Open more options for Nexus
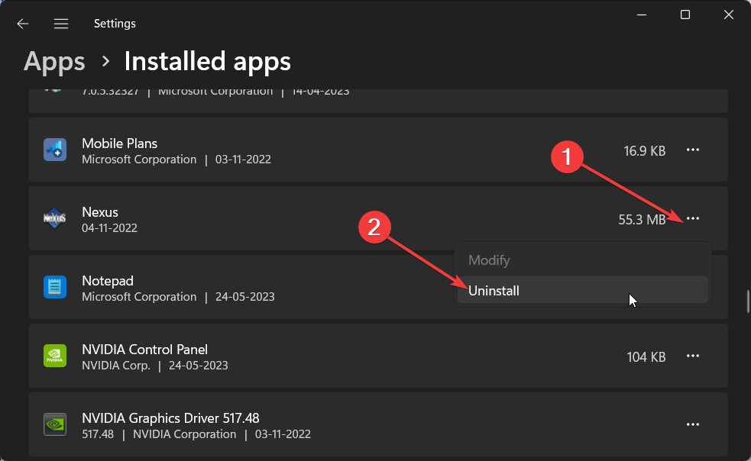Image resolution: width=751 pixels, height=461 pixels. click(x=693, y=218)
